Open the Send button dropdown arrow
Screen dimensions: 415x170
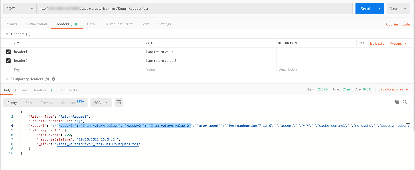(x=380, y=9)
